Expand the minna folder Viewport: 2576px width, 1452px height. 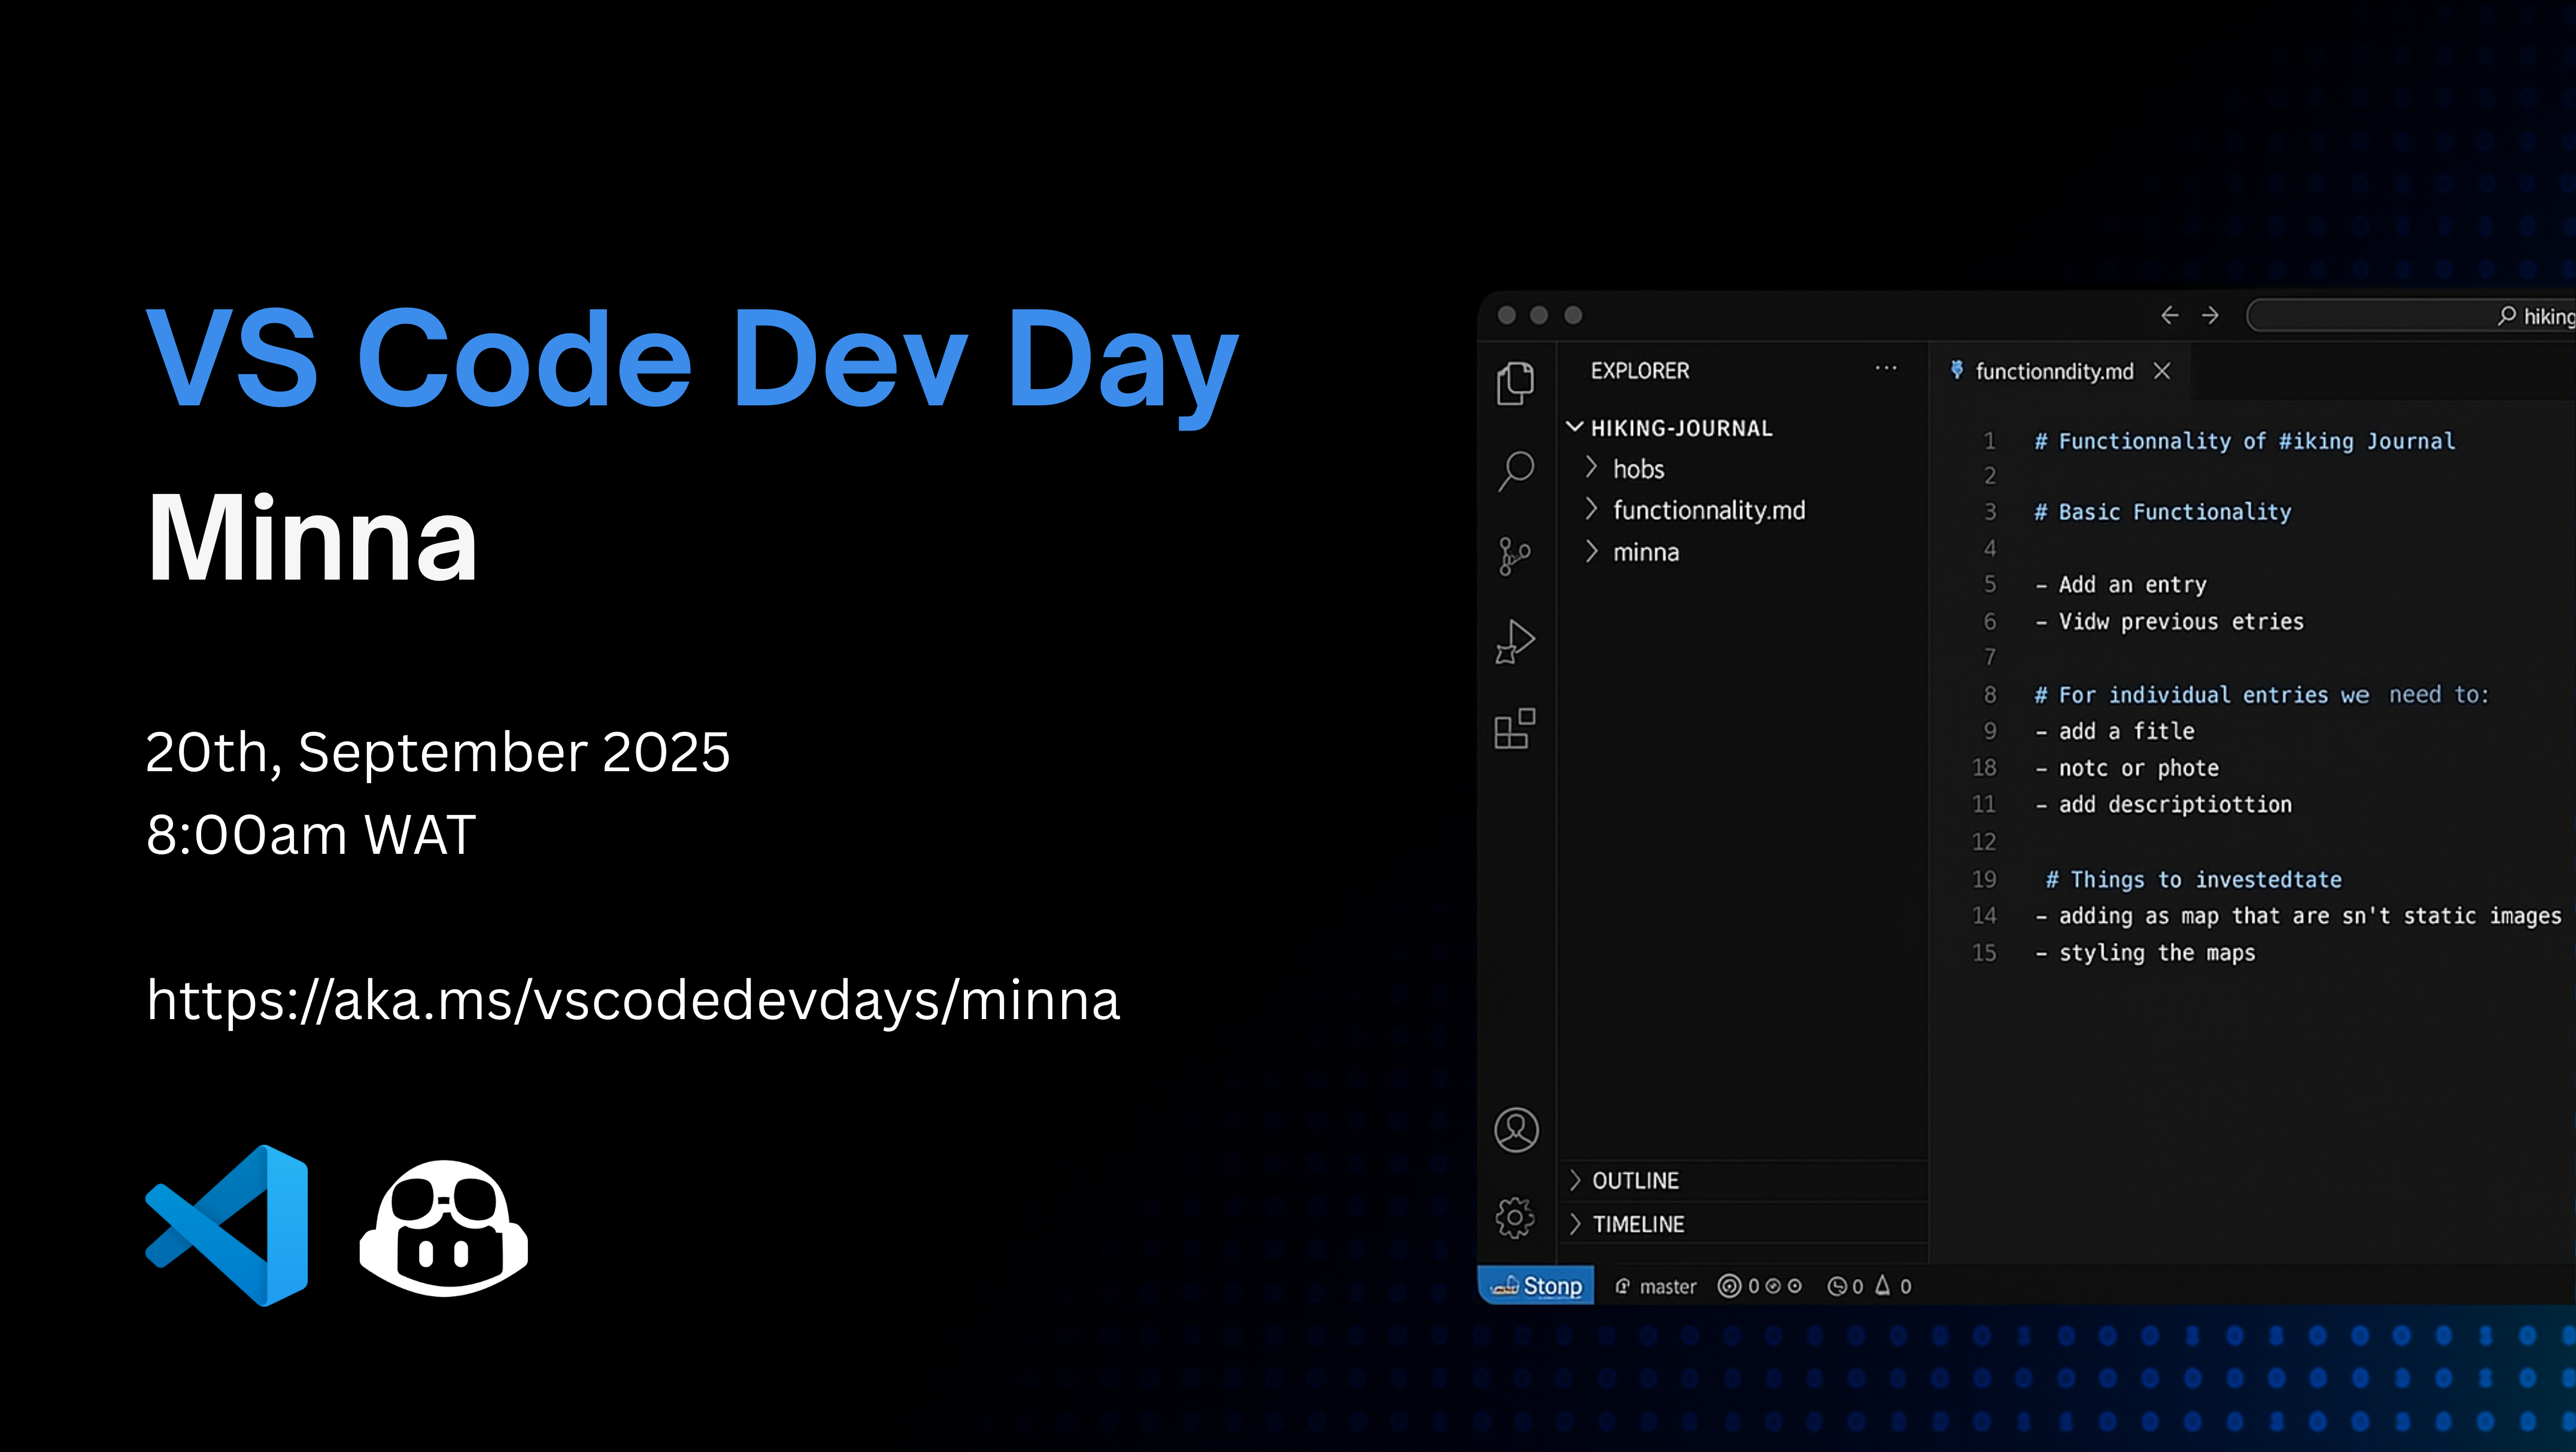[x=1592, y=552]
